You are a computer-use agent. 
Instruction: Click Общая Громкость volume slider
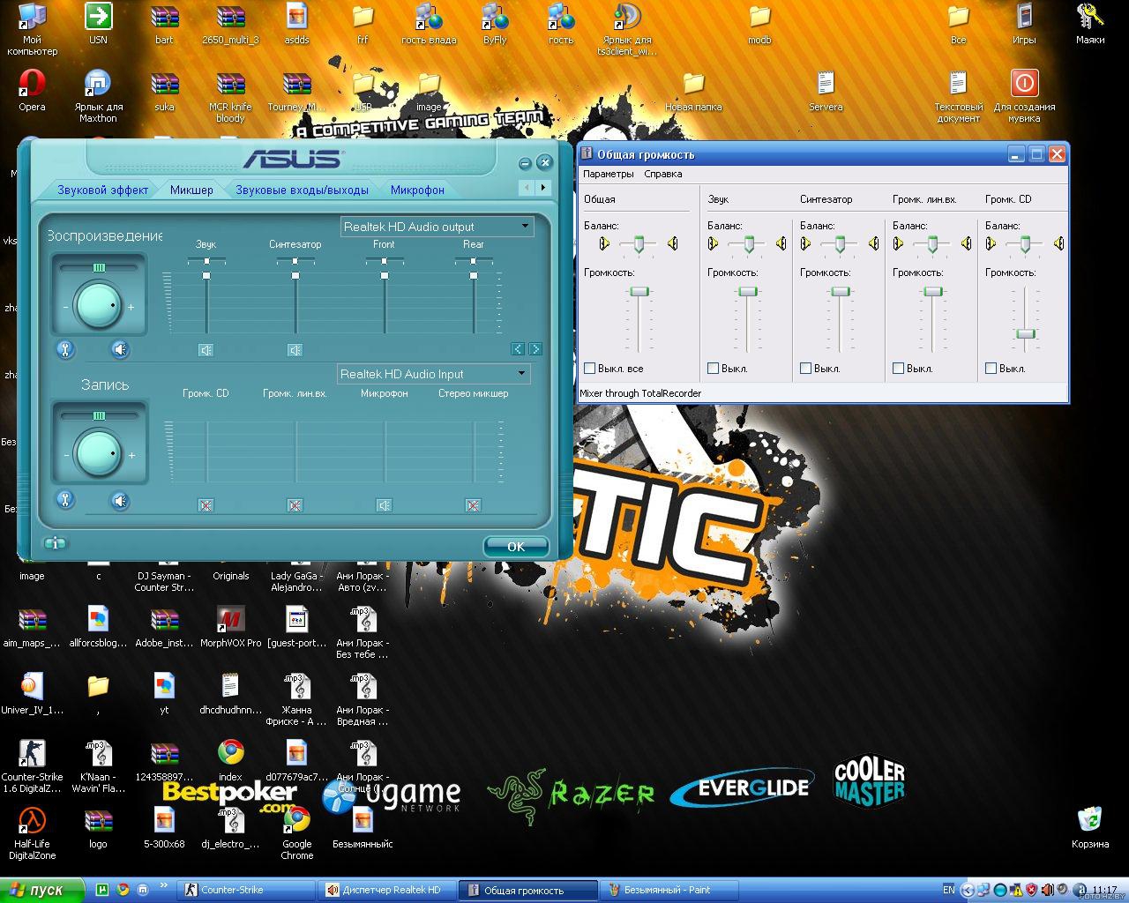pyautogui.click(x=639, y=292)
